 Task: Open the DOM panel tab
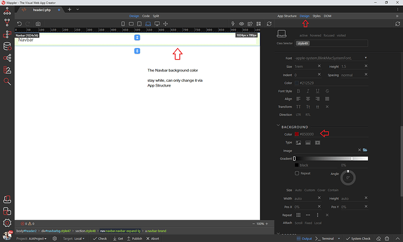tap(328, 16)
